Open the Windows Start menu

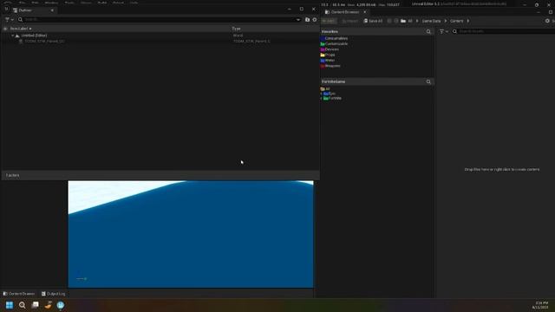pyautogui.click(x=10, y=305)
